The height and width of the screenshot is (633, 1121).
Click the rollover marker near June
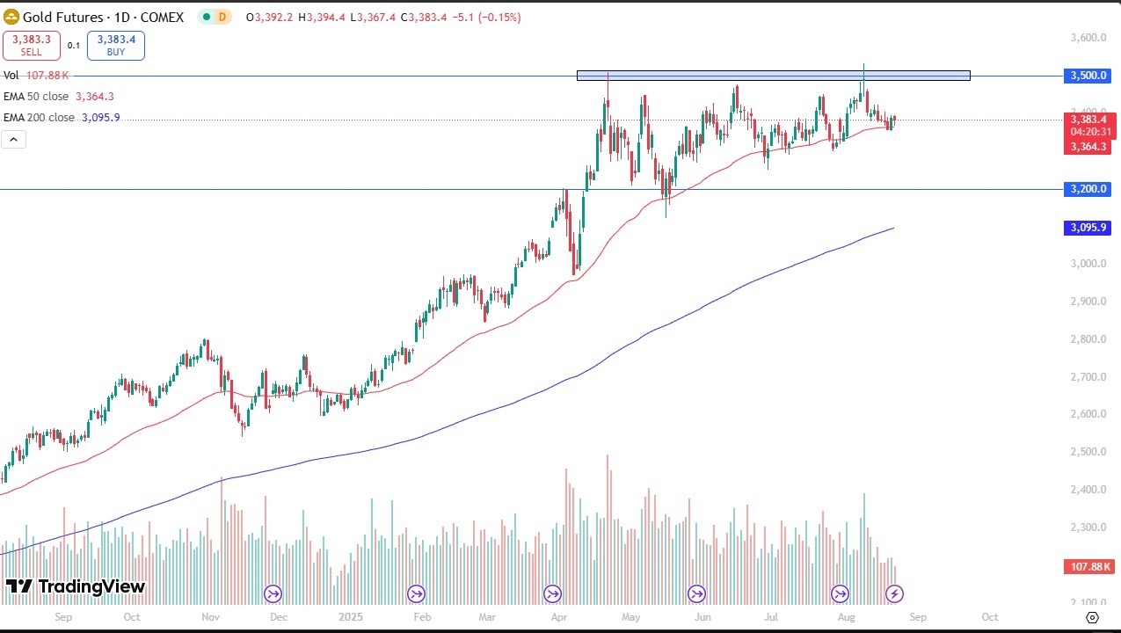click(697, 593)
